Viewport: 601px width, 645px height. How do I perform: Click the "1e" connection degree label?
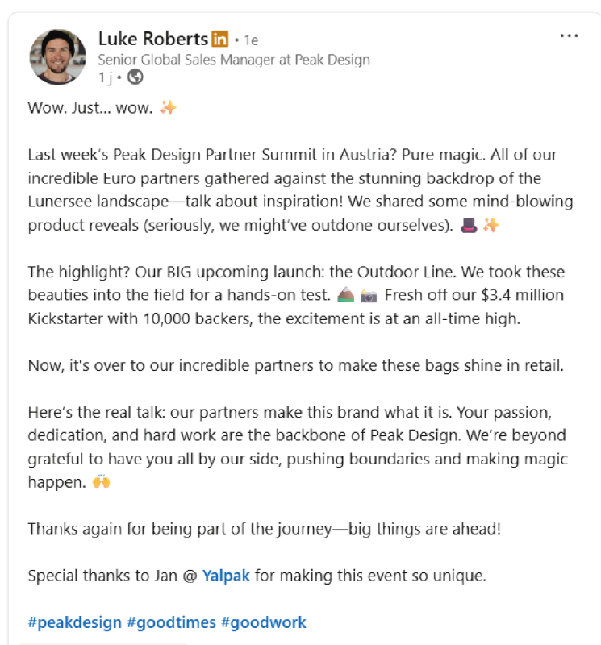(250, 40)
